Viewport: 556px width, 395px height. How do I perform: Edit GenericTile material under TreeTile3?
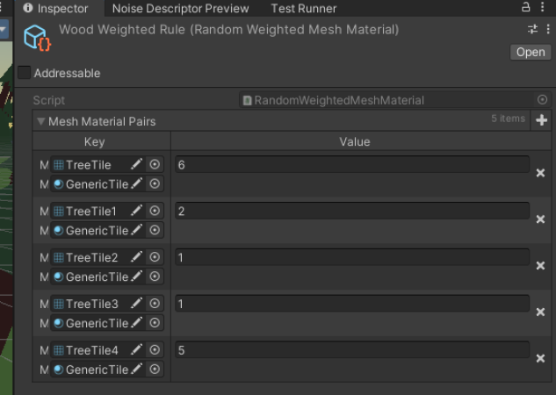pos(136,323)
